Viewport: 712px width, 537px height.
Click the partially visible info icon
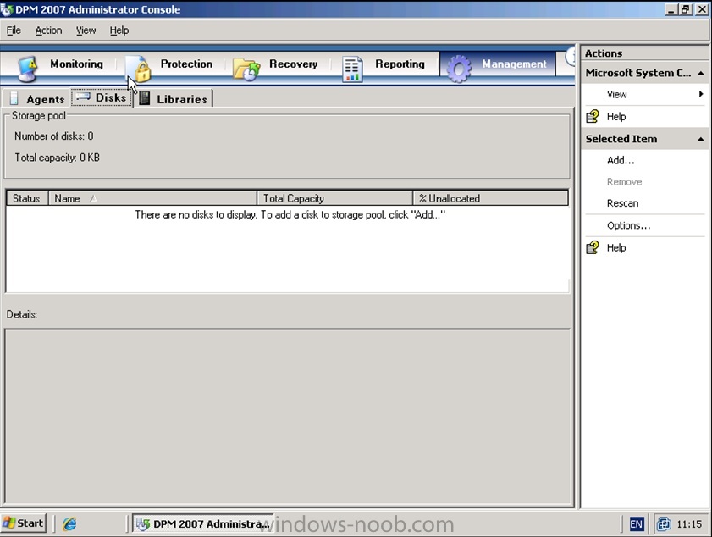(570, 58)
